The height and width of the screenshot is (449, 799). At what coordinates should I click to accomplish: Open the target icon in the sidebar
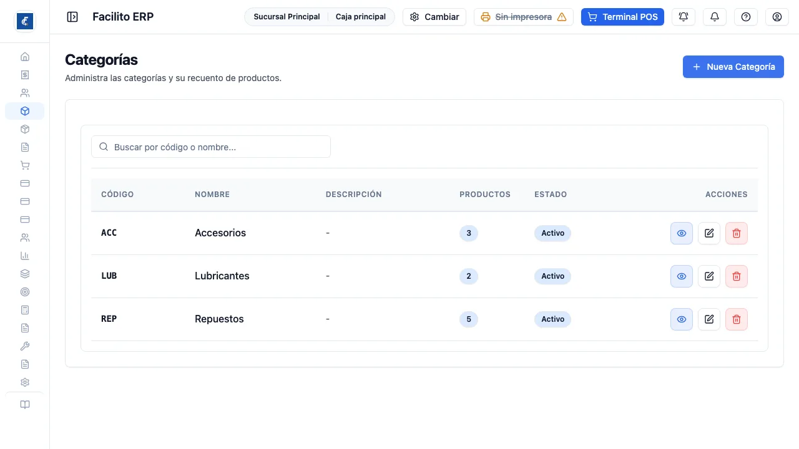[25, 292]
